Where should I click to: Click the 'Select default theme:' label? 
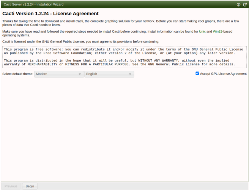18,74
